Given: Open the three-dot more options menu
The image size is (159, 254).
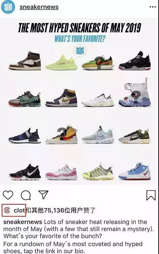Looking at the screenshot, I should point(153,7).
